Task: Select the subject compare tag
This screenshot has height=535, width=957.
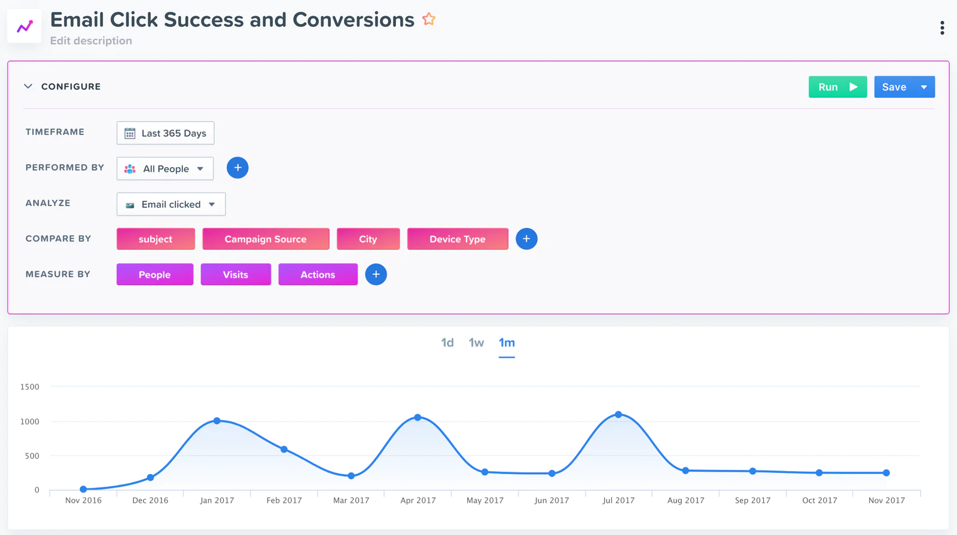Action: [156, 239]
